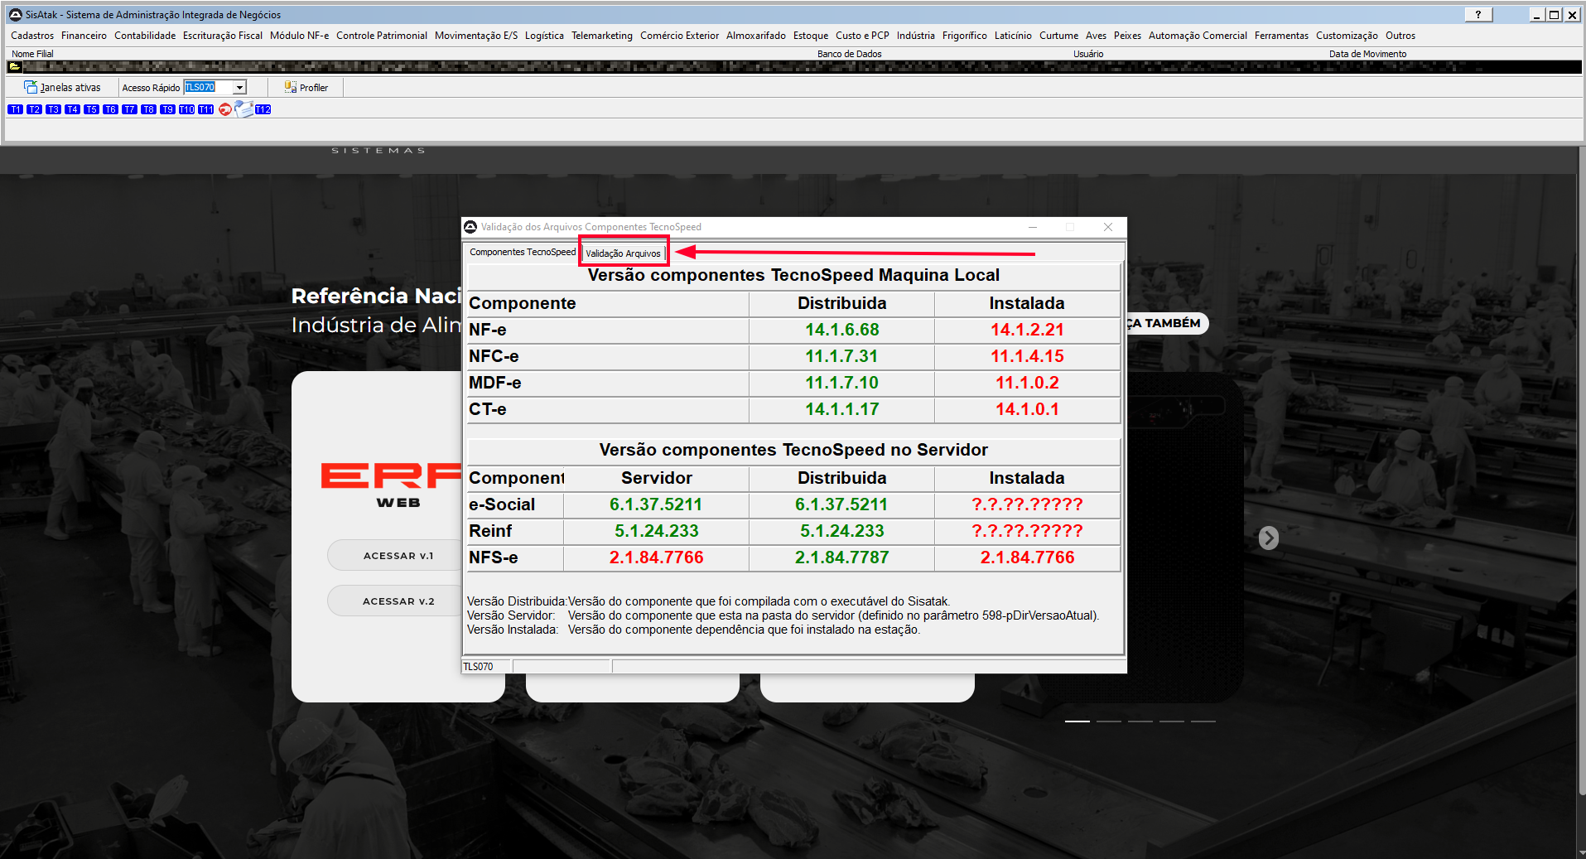Click the T4 shortcut icon
The height and width of the screenshot is (859, 1586).
(72, 109)
